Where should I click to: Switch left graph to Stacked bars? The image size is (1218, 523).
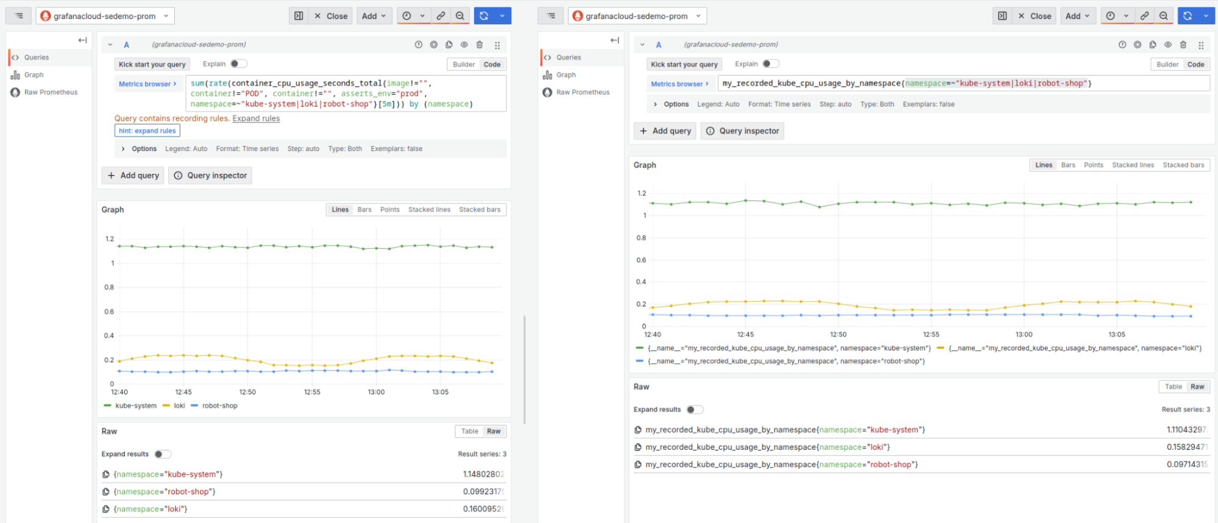[x=480, y=210]
